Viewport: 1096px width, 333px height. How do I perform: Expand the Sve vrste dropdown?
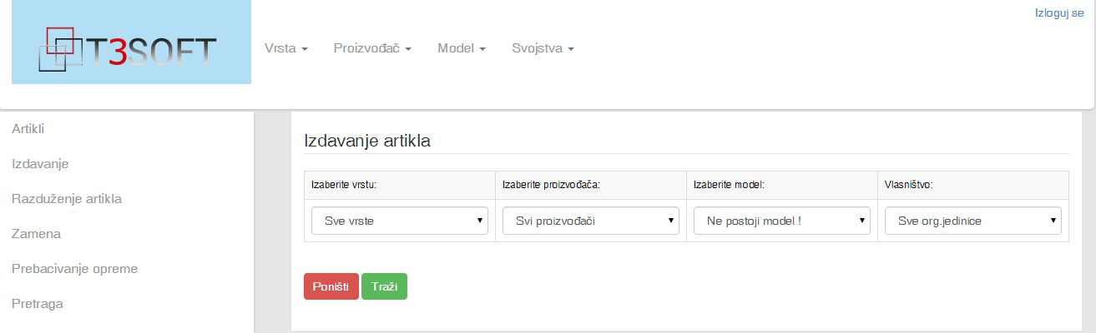(x=400, y=221)
